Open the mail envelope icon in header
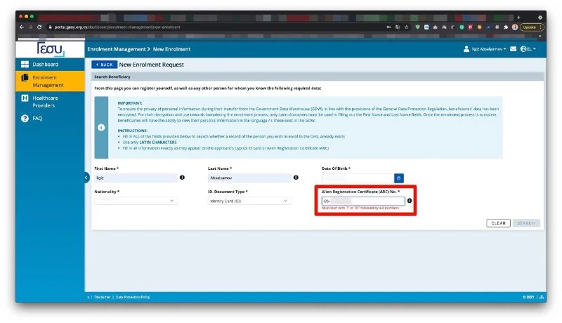 tap(513, 49)
